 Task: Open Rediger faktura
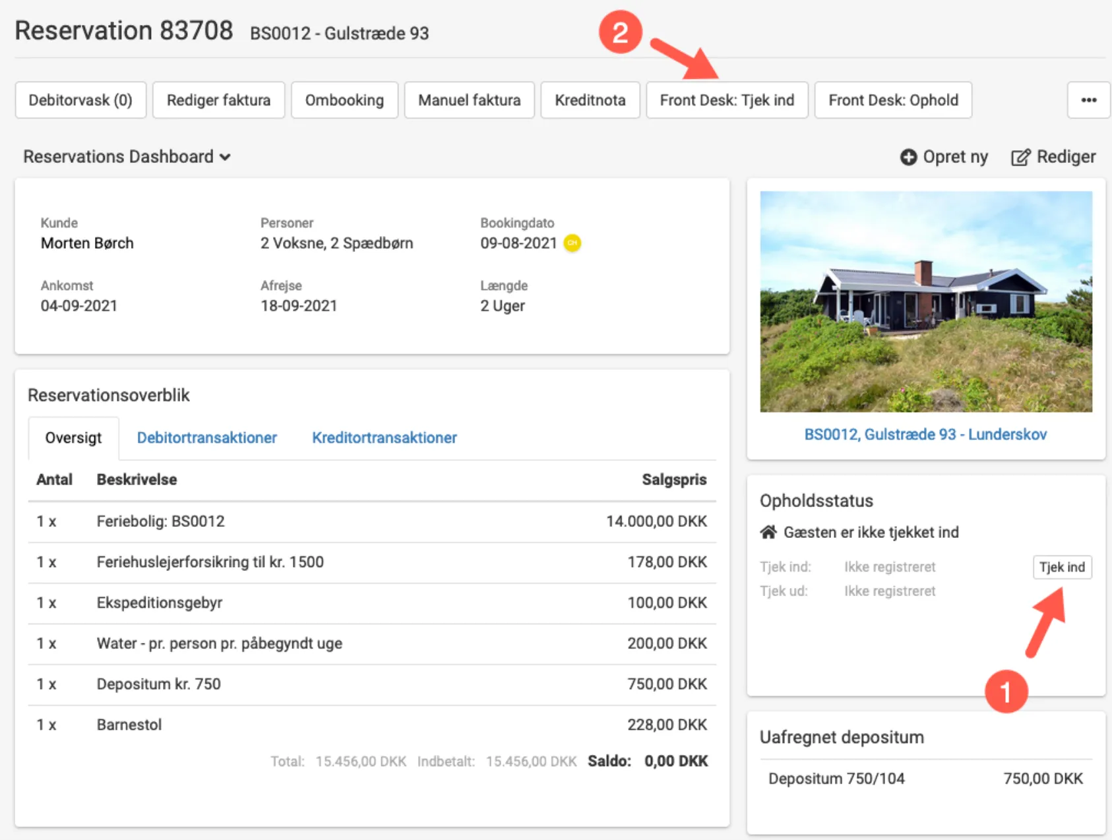218,100
